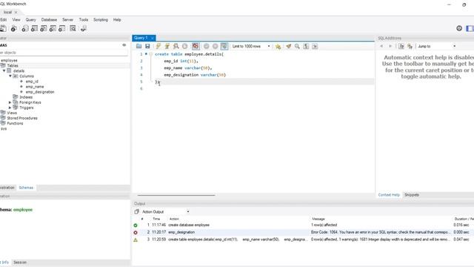The width and height of the screenshot is (474, 267).
Task: Click the stop query execution icon
Action: pos(184,46)
